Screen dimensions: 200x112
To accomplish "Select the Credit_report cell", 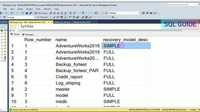I will coord(78,77).
